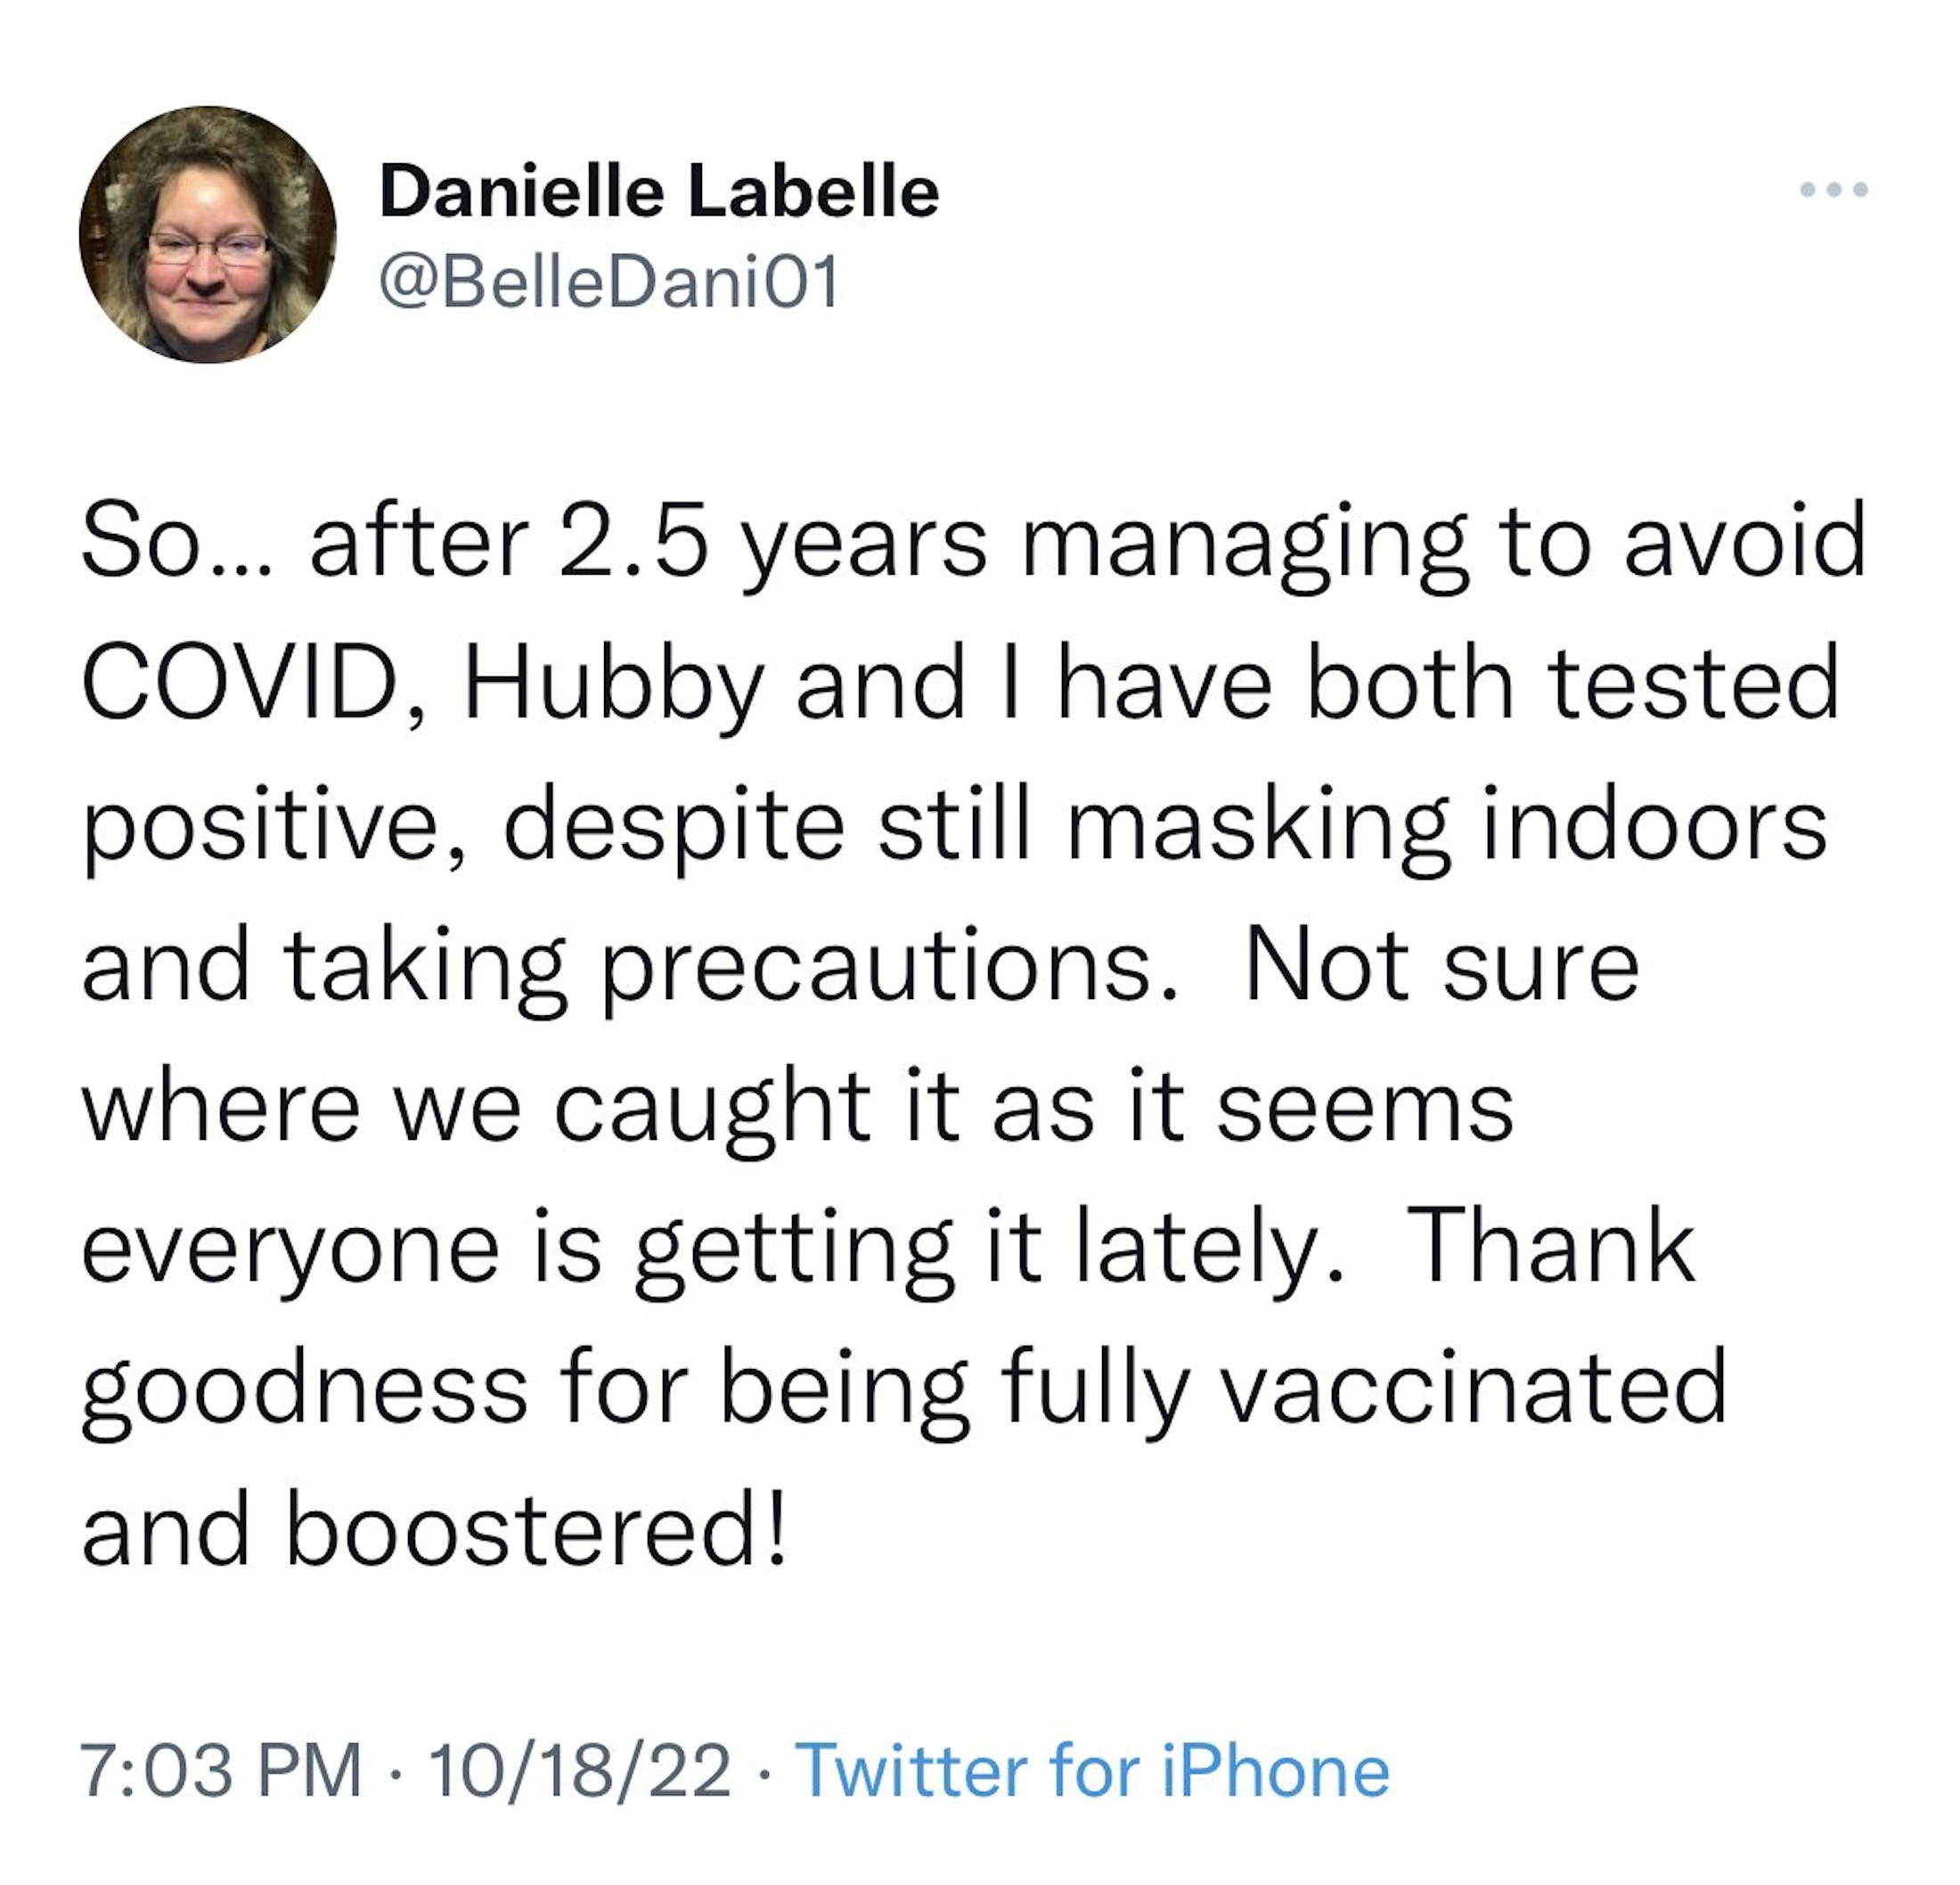1960x1885 pixels.
Task: Click the @BelleDani01 handle
Action: pyautogui.click(x=610, y=284)
